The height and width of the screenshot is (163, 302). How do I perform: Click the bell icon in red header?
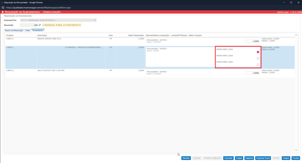click(x=3, y=12)
